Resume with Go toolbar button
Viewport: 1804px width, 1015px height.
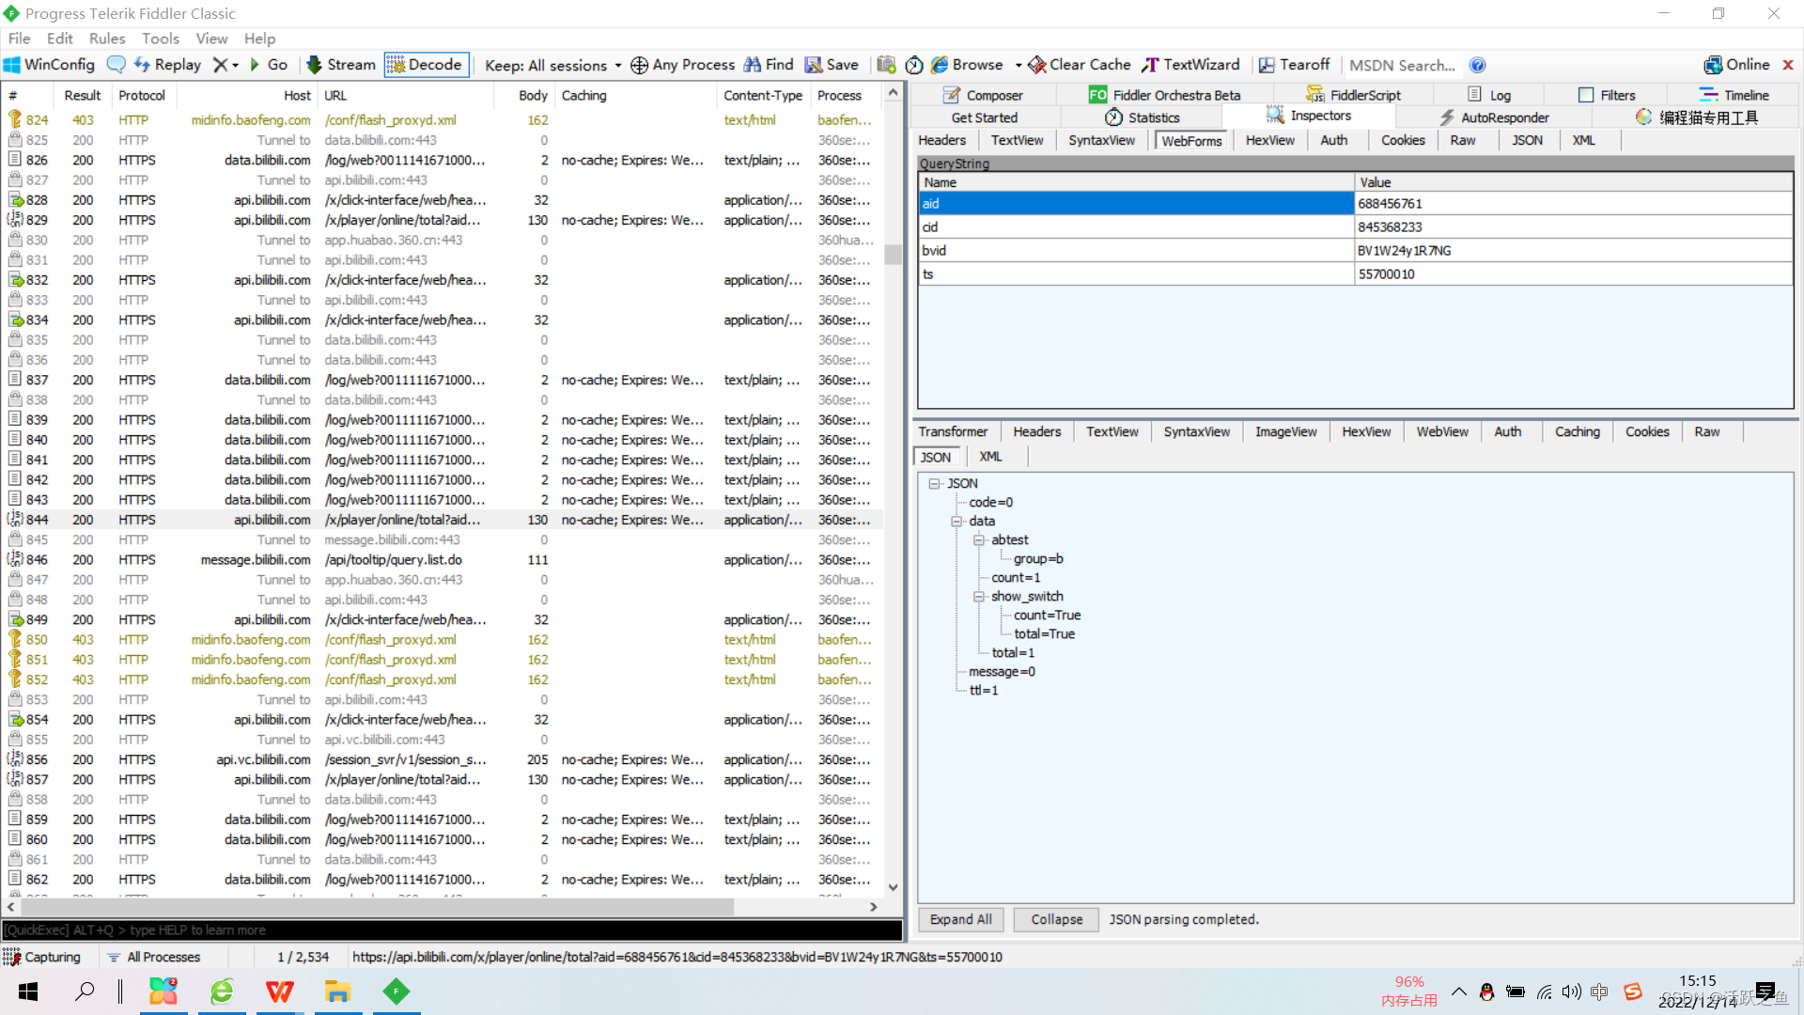pyautogui.click(x=268, y=65)
